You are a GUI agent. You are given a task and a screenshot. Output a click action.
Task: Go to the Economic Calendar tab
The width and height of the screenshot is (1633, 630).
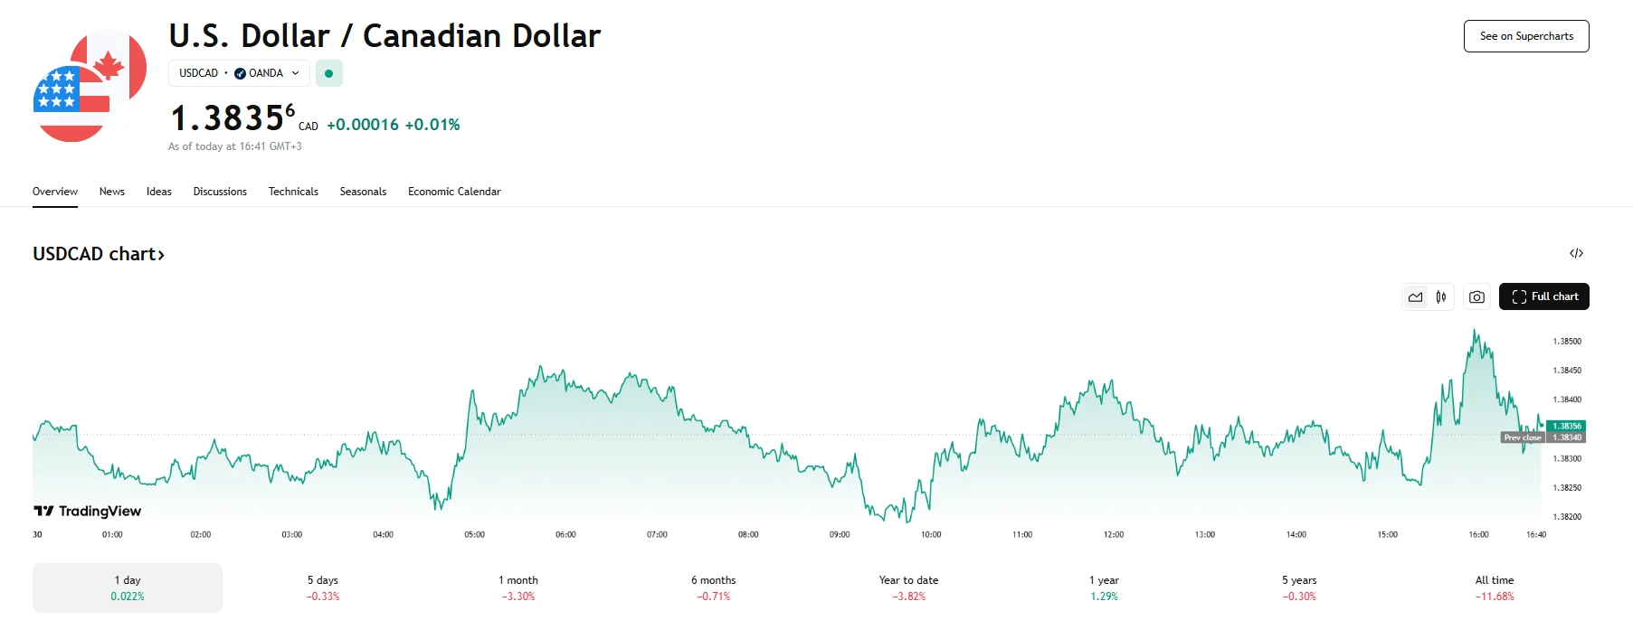coord(454,192)
